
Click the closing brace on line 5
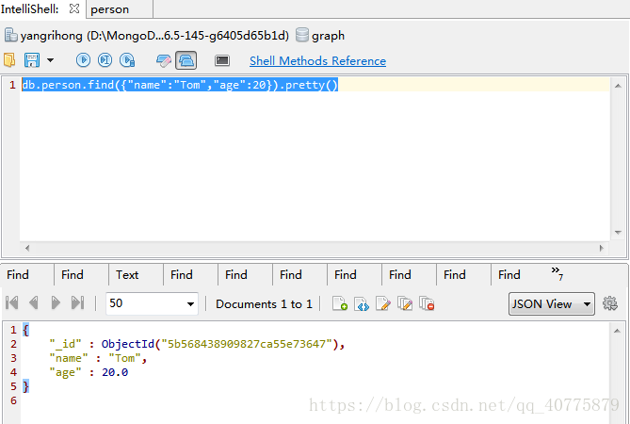tap(25, 386)
